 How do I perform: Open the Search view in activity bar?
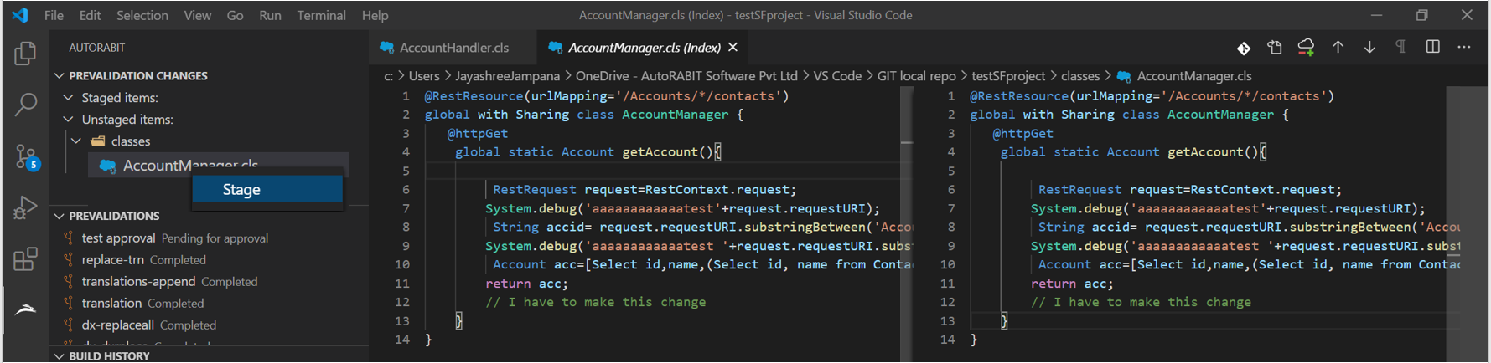pos(25,105)
